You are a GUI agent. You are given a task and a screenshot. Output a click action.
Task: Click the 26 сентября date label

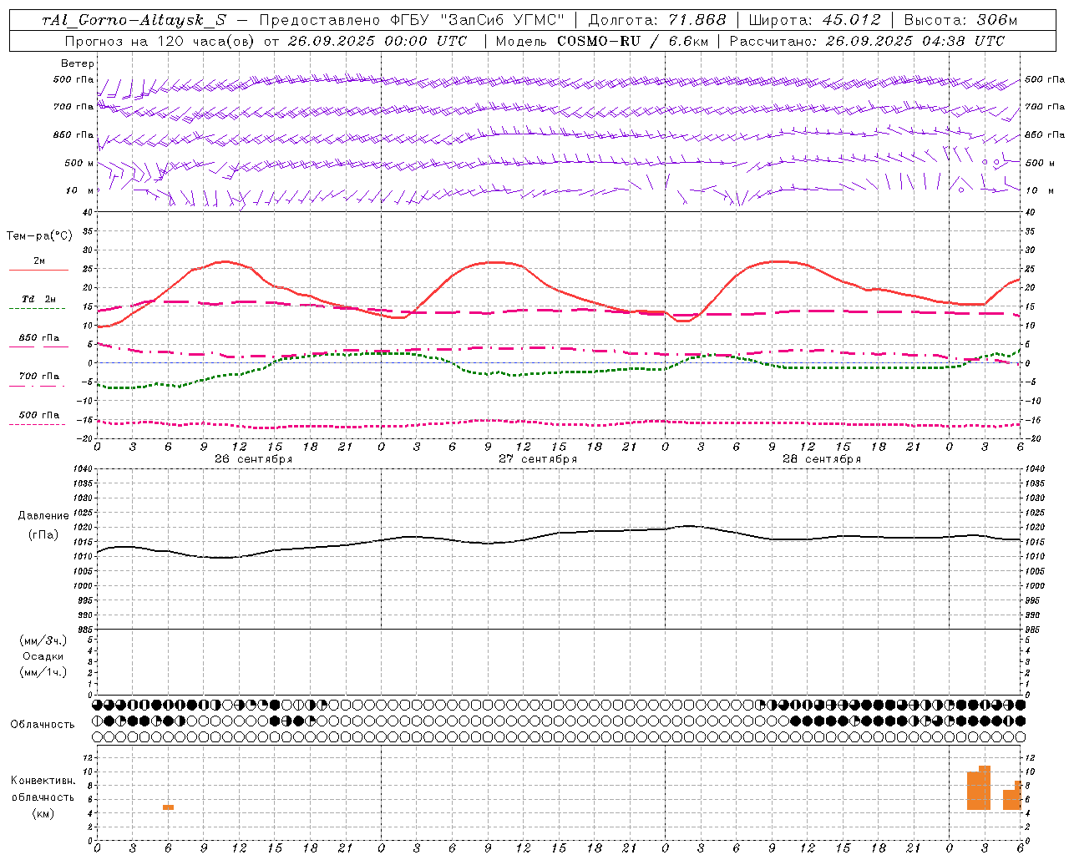pos(253,459)
